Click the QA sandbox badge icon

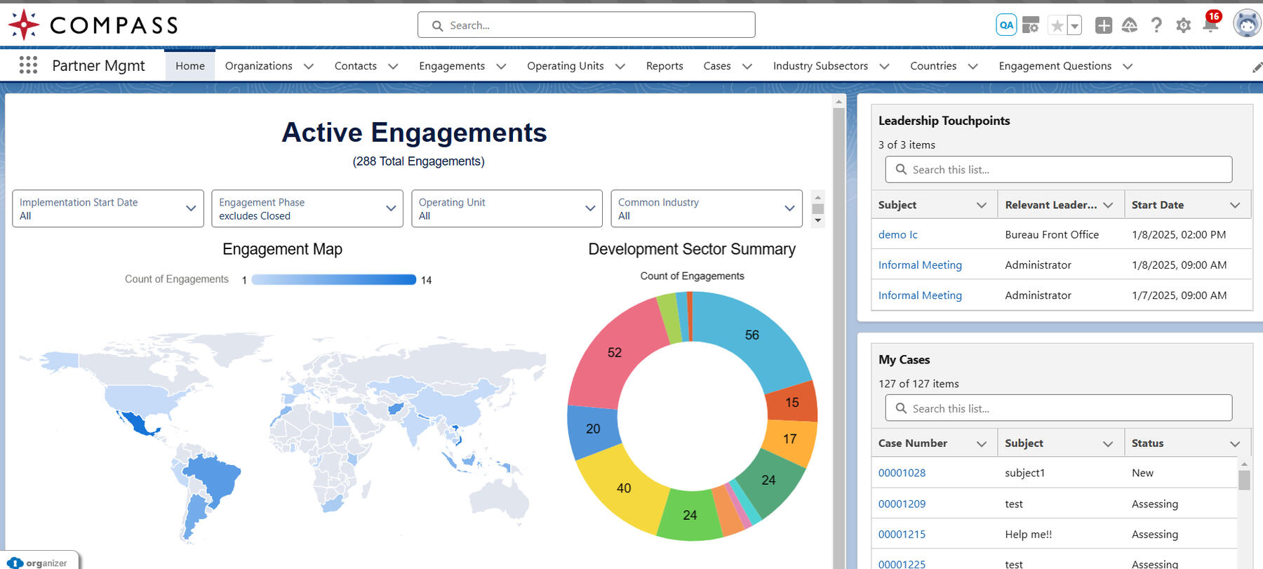[x=1006, y=25]
